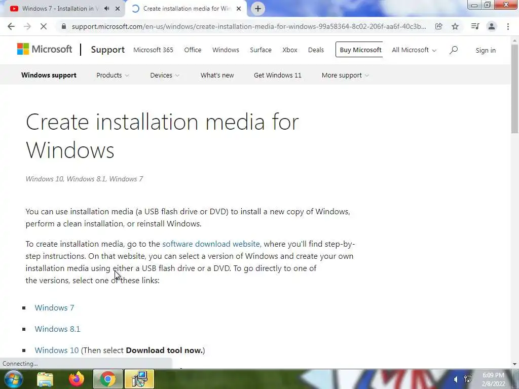Open What's new link
The width and height of the screenshot is (519, 389).
[217, 75]
